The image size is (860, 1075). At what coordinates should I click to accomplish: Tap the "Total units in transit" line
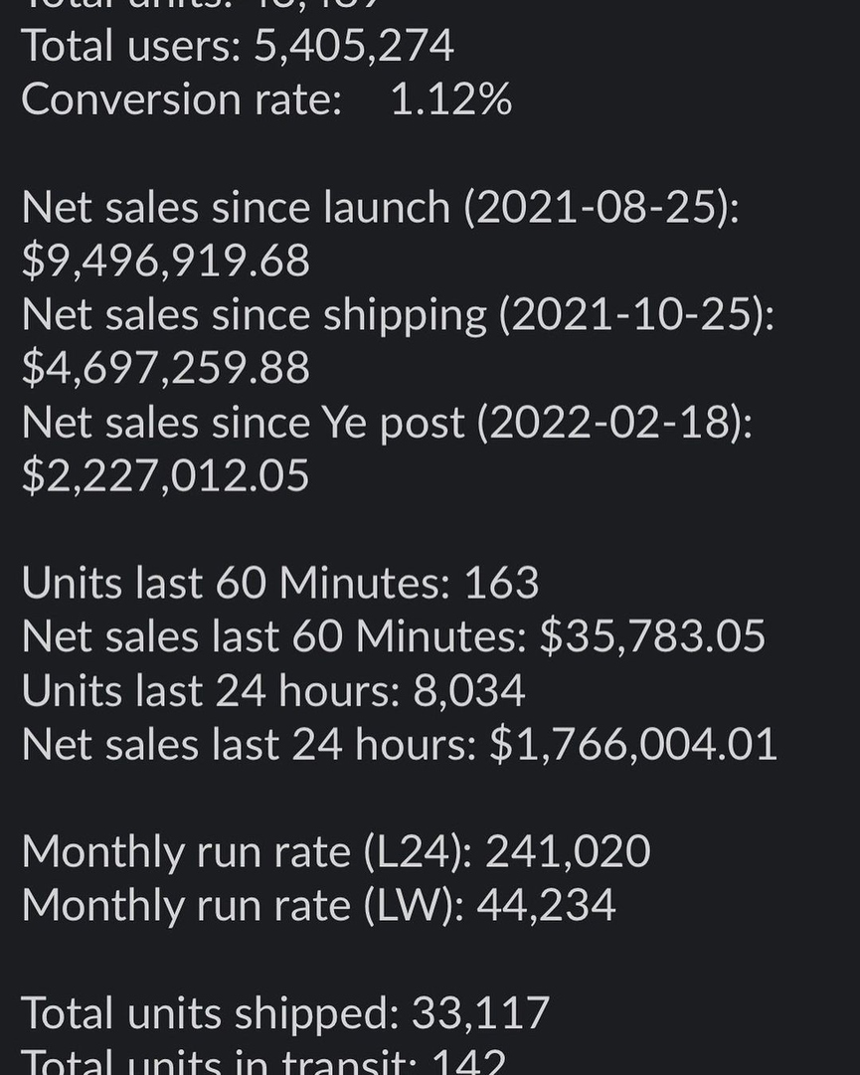pyautogui.click(x=263, y=1060)
